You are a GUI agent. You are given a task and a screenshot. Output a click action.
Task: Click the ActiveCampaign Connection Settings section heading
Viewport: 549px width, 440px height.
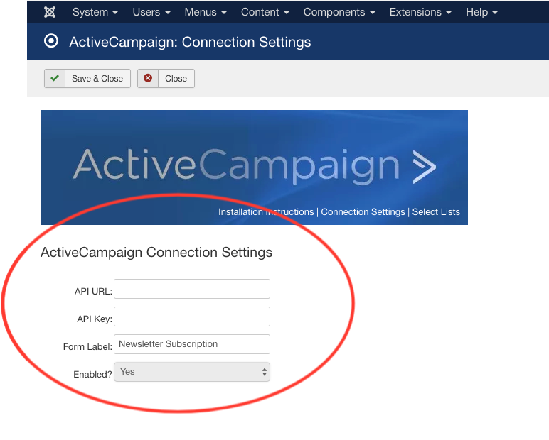(x=156, y=253)
